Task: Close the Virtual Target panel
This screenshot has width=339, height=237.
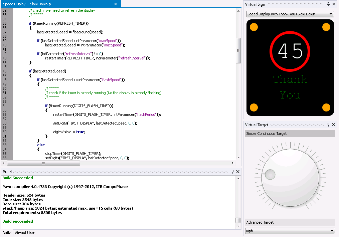Action: coord(334,125)
